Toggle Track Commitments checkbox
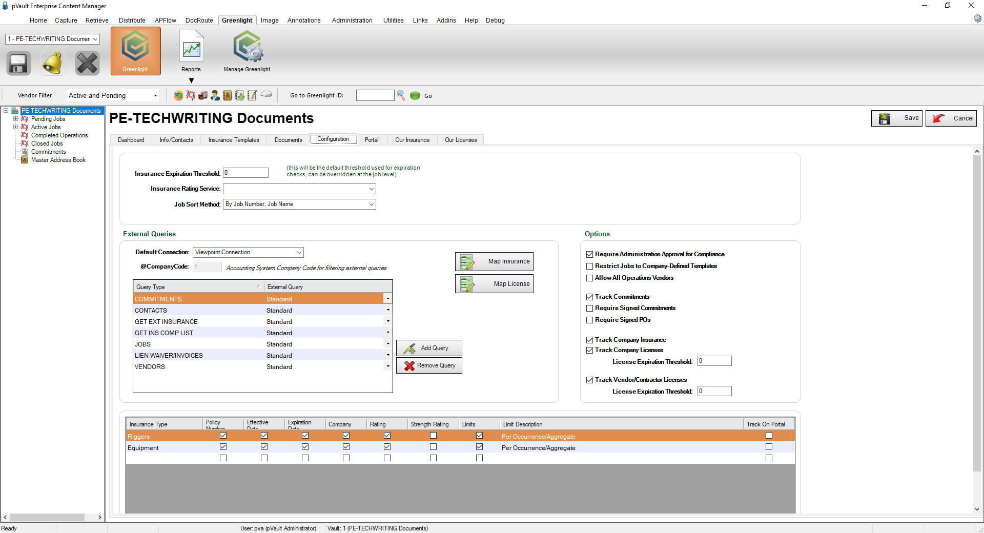The image size is (984, 533). 589,297
